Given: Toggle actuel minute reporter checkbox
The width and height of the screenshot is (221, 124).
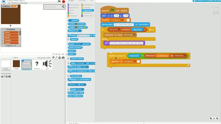Looking at the screenshot, I should (68, 90).
